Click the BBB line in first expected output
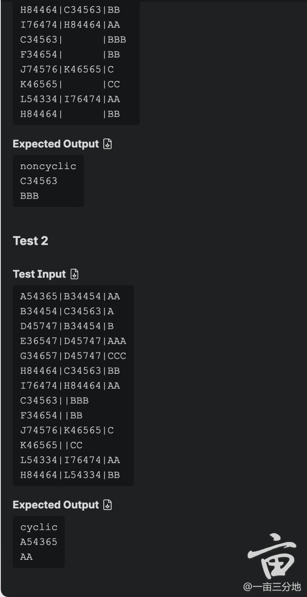 tap(29, 196)
